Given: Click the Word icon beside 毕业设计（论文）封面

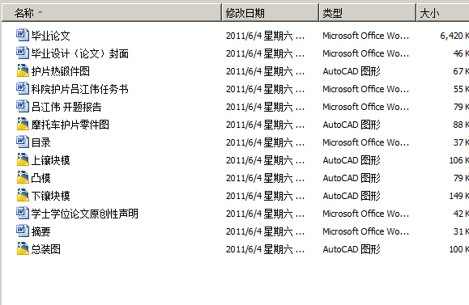Looking at the screenshot, I should pos(23,53).
